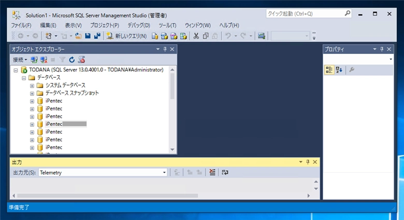
Task: Collapse the TODANA server node
Action: click(x=16, y=70)
